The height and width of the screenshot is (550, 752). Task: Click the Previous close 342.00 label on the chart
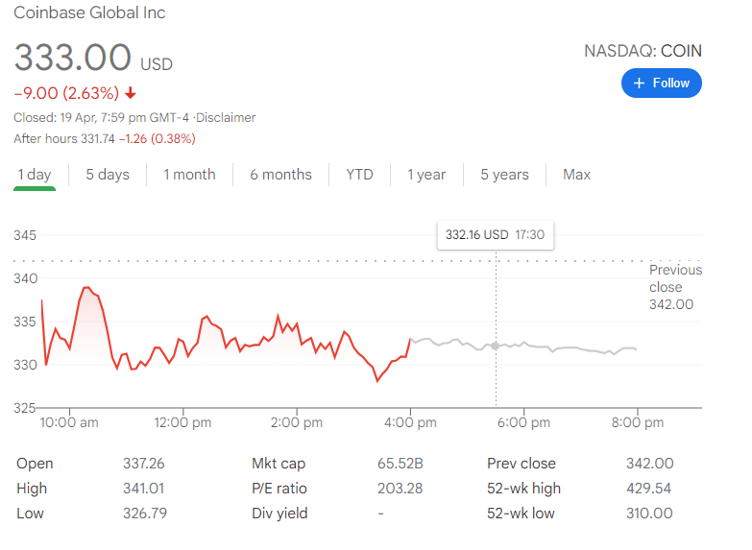coord(675,287)
